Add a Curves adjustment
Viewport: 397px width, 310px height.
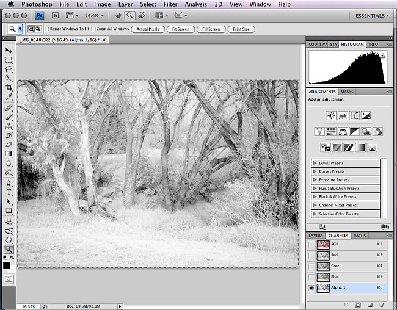(x=354, y=115)
